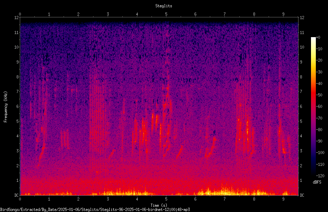Select the 3 second marker on bottom axis
This screenshot has height=212, width=328.
click(x=108, y=199)
